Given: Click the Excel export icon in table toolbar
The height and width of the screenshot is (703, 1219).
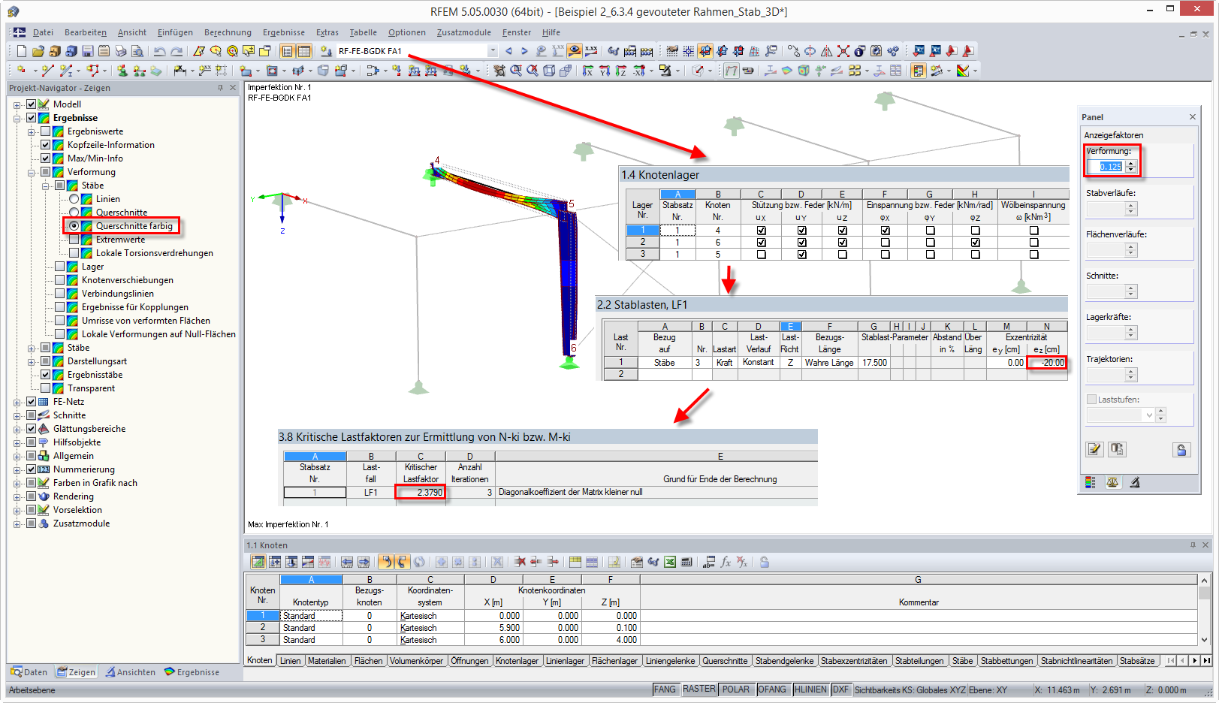Looking at the screenshot, I should 670,562.
